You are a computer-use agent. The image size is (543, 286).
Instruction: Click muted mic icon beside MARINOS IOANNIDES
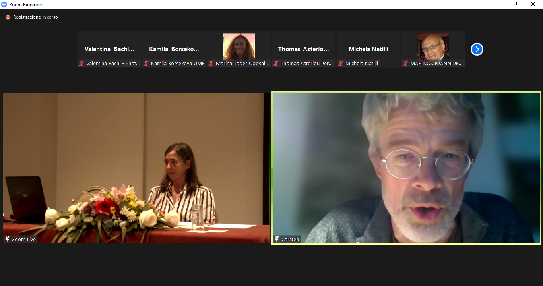click(405, 63)
